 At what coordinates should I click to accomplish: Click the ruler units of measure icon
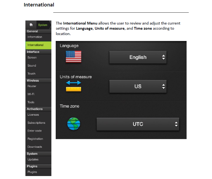pyautogui.click(x=74, y=86)
